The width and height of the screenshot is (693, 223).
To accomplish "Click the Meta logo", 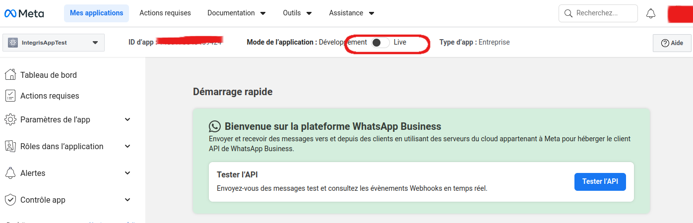I will point(24,13).
